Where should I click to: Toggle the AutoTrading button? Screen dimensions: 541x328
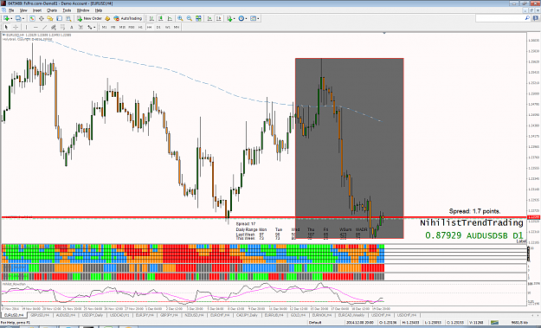coord(127,18)
